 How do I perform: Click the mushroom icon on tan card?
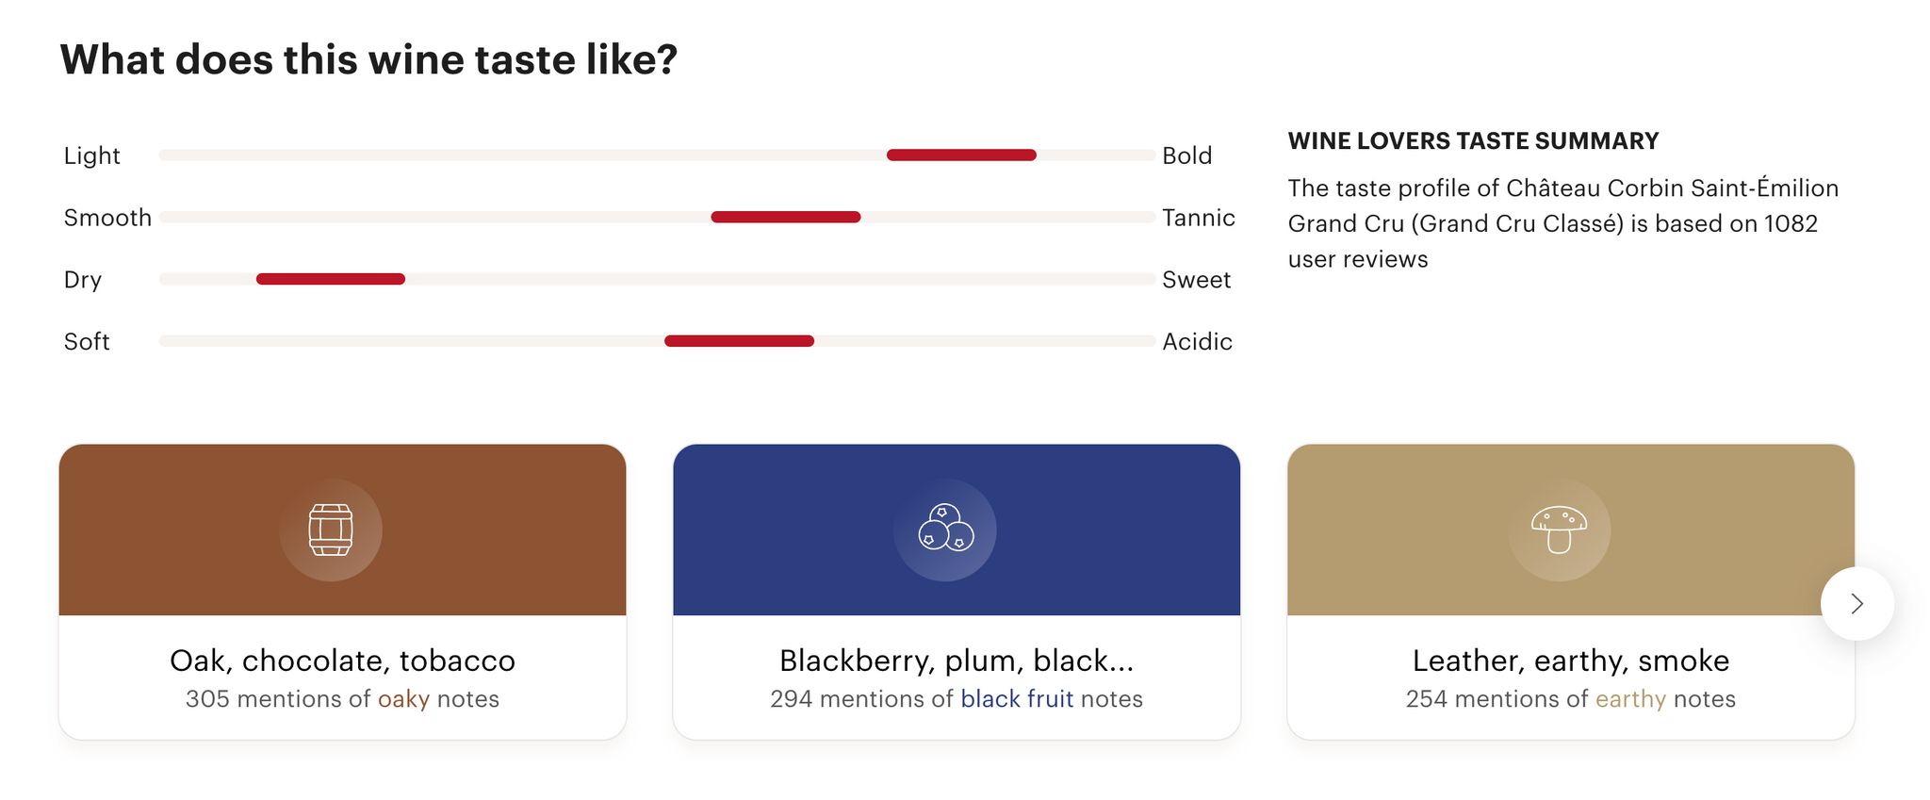(x=1560, y=530)
